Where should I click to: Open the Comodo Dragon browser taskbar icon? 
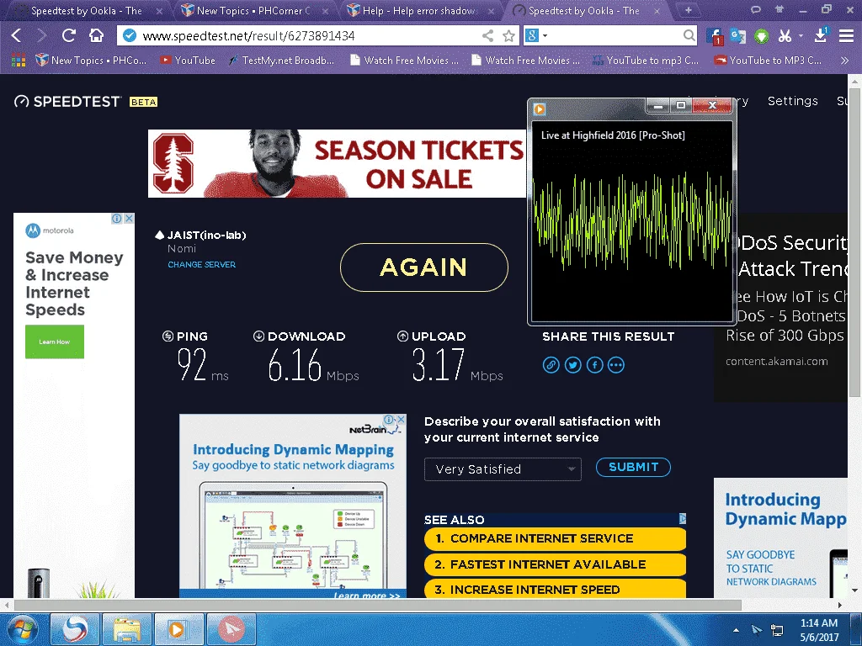[75, 629]
